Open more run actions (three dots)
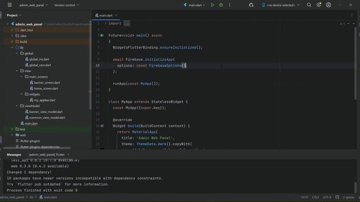The width and height of the screenshot is (360, 202). point(229,5)
